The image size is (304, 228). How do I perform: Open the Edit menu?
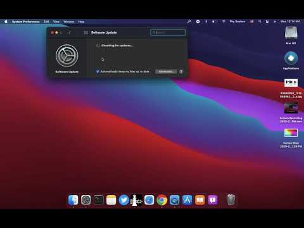(46, 22)
